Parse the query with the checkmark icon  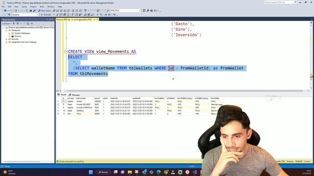[57, 15]
